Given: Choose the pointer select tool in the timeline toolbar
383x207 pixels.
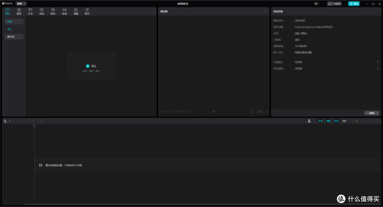Looking at the screenshot, I should pyautogui.click(x=5, y=121).
